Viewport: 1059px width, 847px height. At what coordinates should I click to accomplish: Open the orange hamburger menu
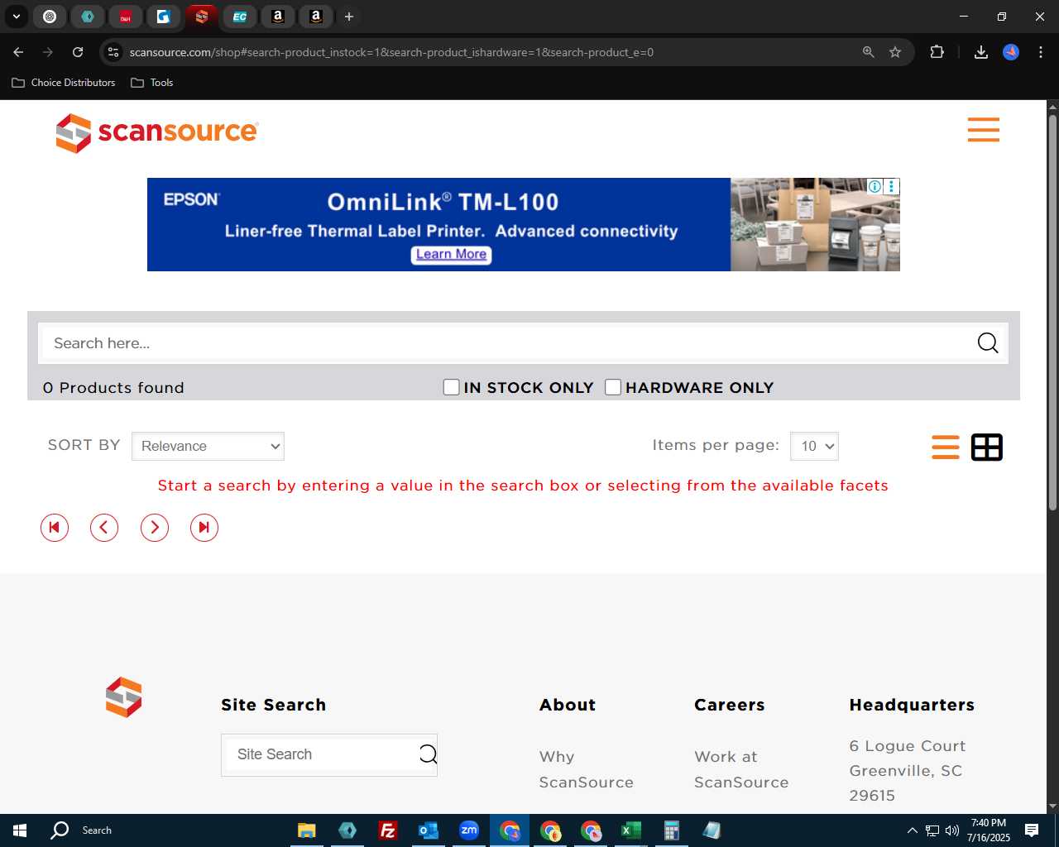[984, 130]
